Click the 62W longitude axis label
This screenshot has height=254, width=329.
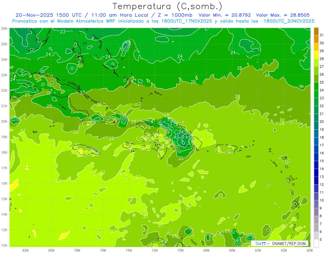pos(284,250)
